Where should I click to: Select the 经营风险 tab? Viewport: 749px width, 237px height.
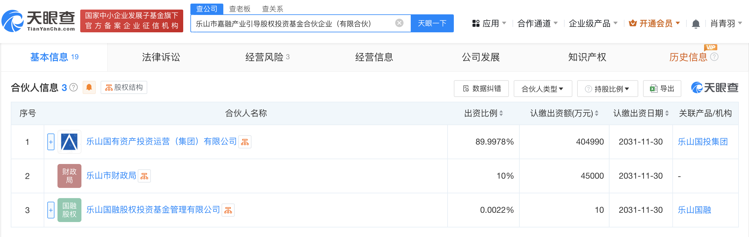pyautogui.click(x=267, y=57)
